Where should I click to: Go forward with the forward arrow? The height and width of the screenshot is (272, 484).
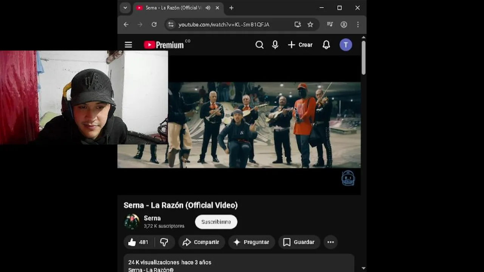click(x=140, y=25)
